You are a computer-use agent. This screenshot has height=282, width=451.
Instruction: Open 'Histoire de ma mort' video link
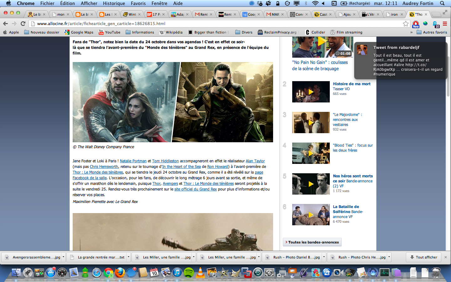[x=351, y=84]
